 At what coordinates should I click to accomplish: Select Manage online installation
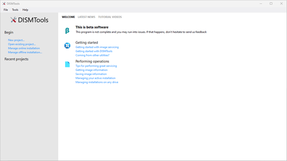click(24, 48)
